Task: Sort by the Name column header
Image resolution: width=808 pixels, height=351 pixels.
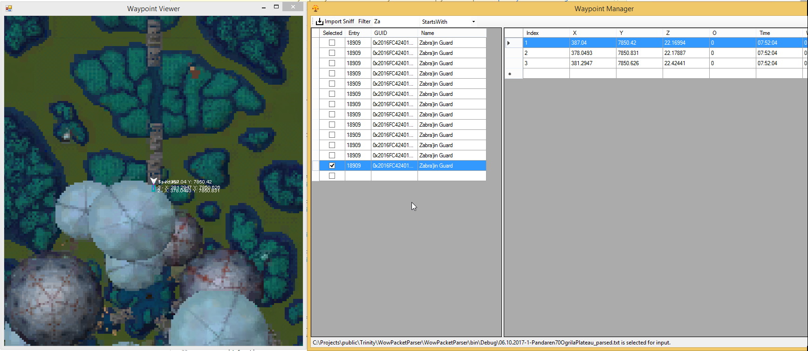Action: [x=452, y=33]
